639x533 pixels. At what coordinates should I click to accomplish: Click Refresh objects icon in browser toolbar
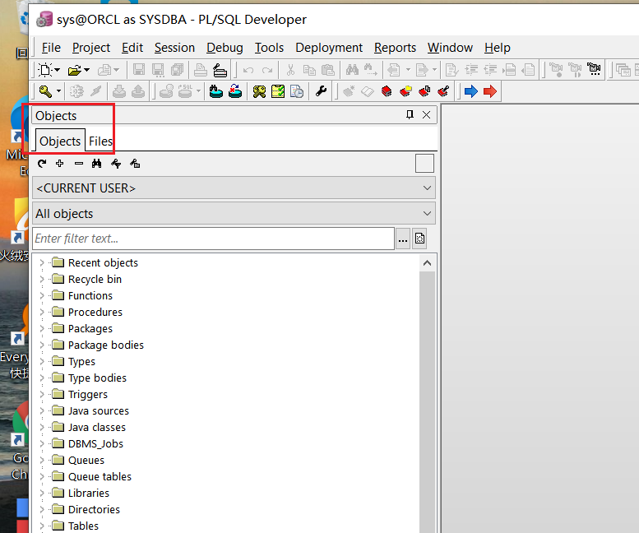click(42, 164)
